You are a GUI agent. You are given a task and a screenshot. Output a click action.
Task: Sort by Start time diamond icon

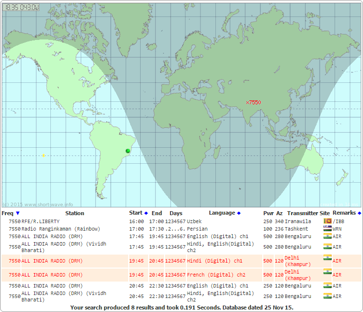[146, 213]
